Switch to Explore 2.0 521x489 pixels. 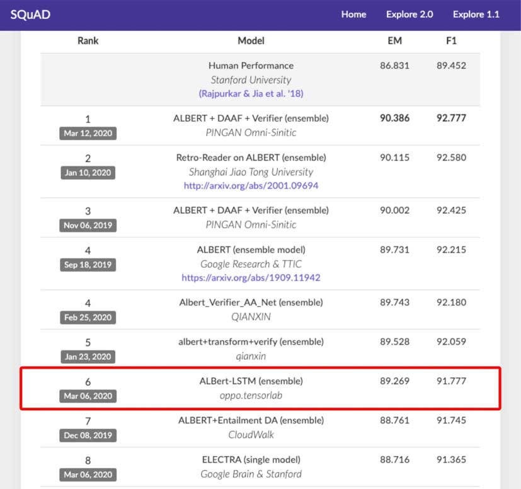coord(409,14)
